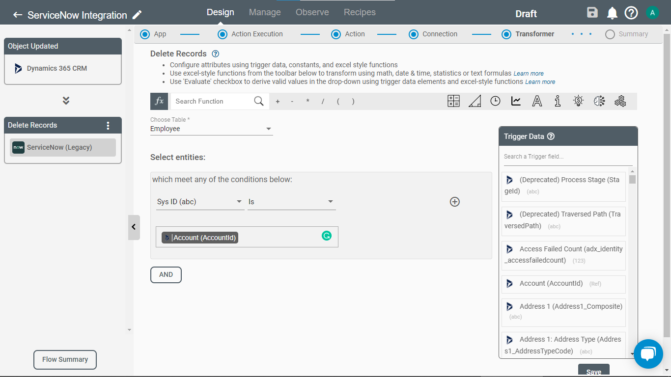671x377 pixels.
Task: Switch to Observe tab
Action: [x=312, y=12]
